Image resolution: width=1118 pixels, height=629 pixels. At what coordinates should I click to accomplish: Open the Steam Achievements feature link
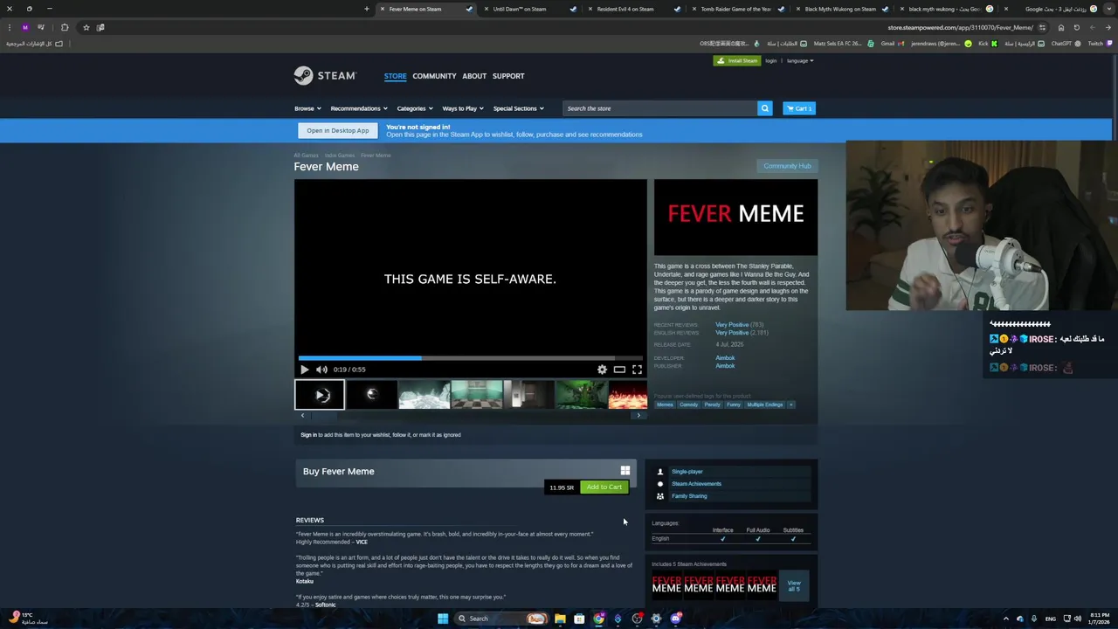[x=696, y=484]
